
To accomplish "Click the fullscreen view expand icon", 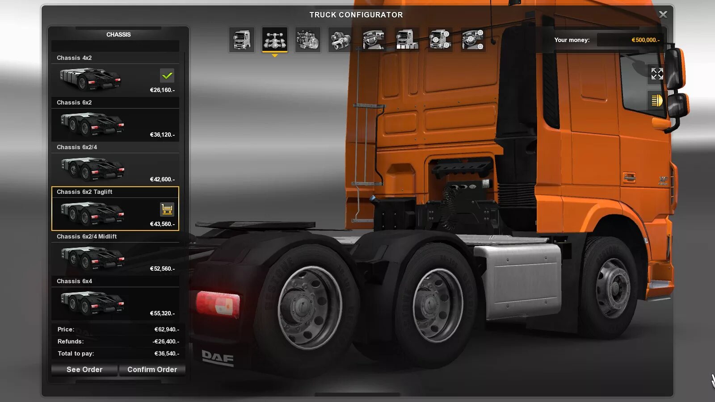I will (657, 74).
